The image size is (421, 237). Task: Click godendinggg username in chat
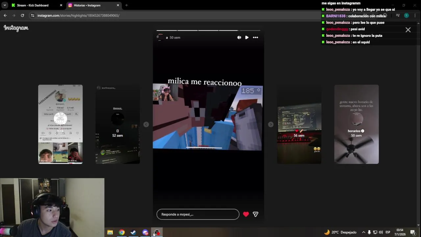pos(337,29)
